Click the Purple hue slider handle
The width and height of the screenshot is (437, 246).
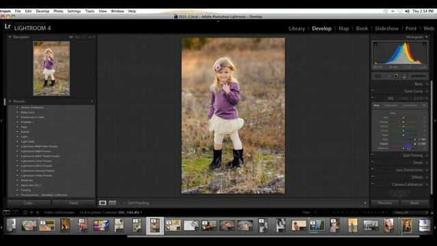coord(414,144)
